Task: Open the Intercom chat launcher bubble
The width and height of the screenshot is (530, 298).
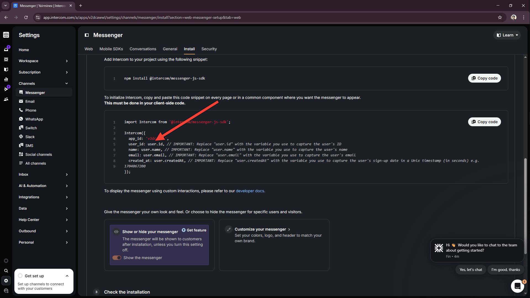Action: (x=518, y=286)
